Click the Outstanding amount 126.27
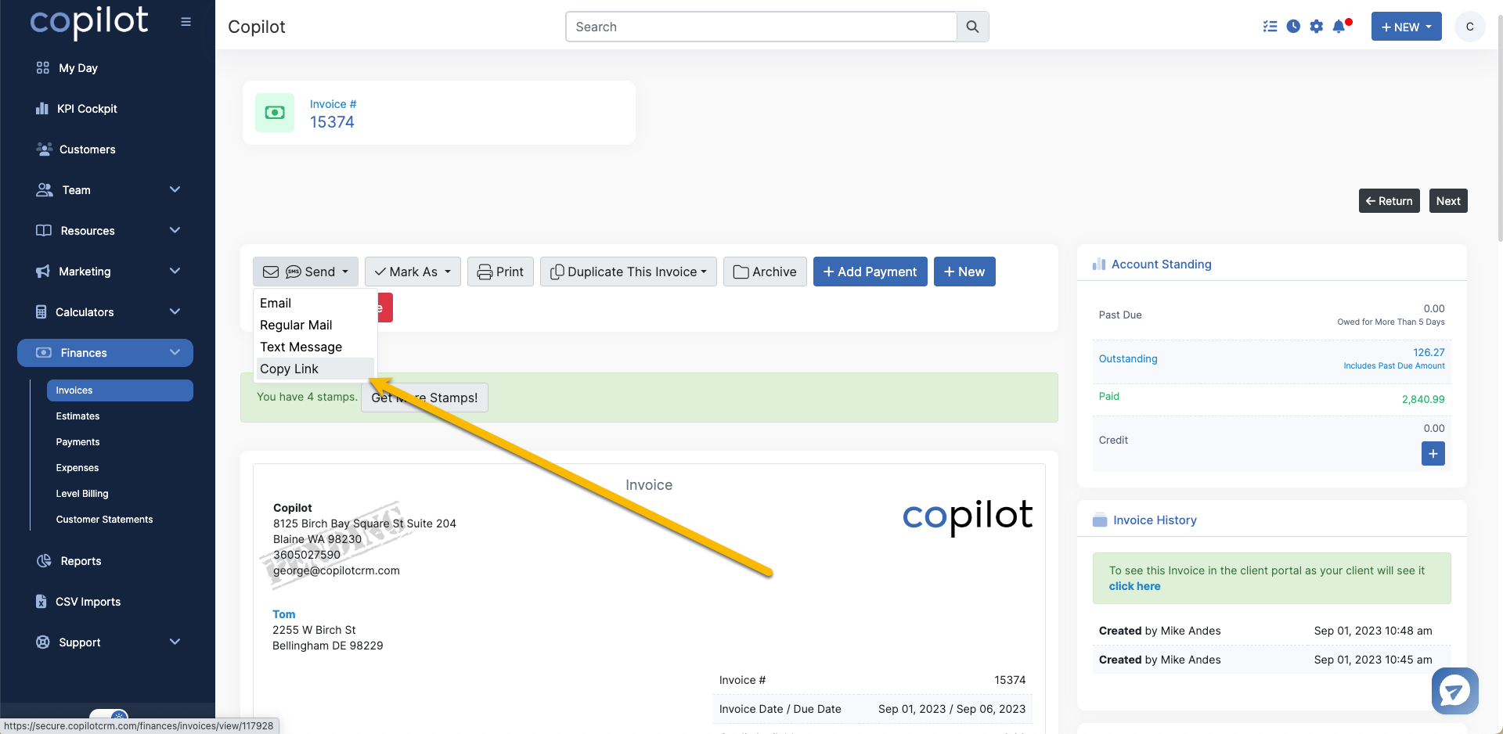The height and width of the screenshot is (734, 1503). coord(1429,352)
